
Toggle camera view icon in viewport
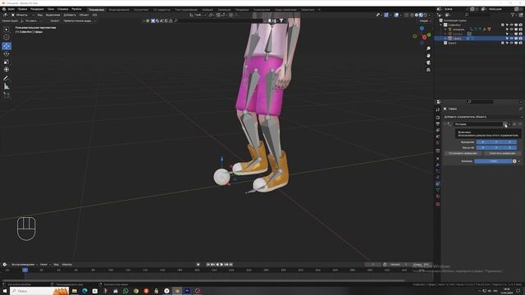[428, 63]
